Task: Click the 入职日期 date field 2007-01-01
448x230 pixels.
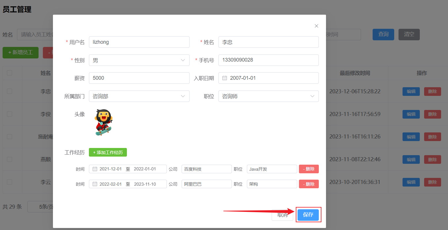Action: tap(268, 78)
